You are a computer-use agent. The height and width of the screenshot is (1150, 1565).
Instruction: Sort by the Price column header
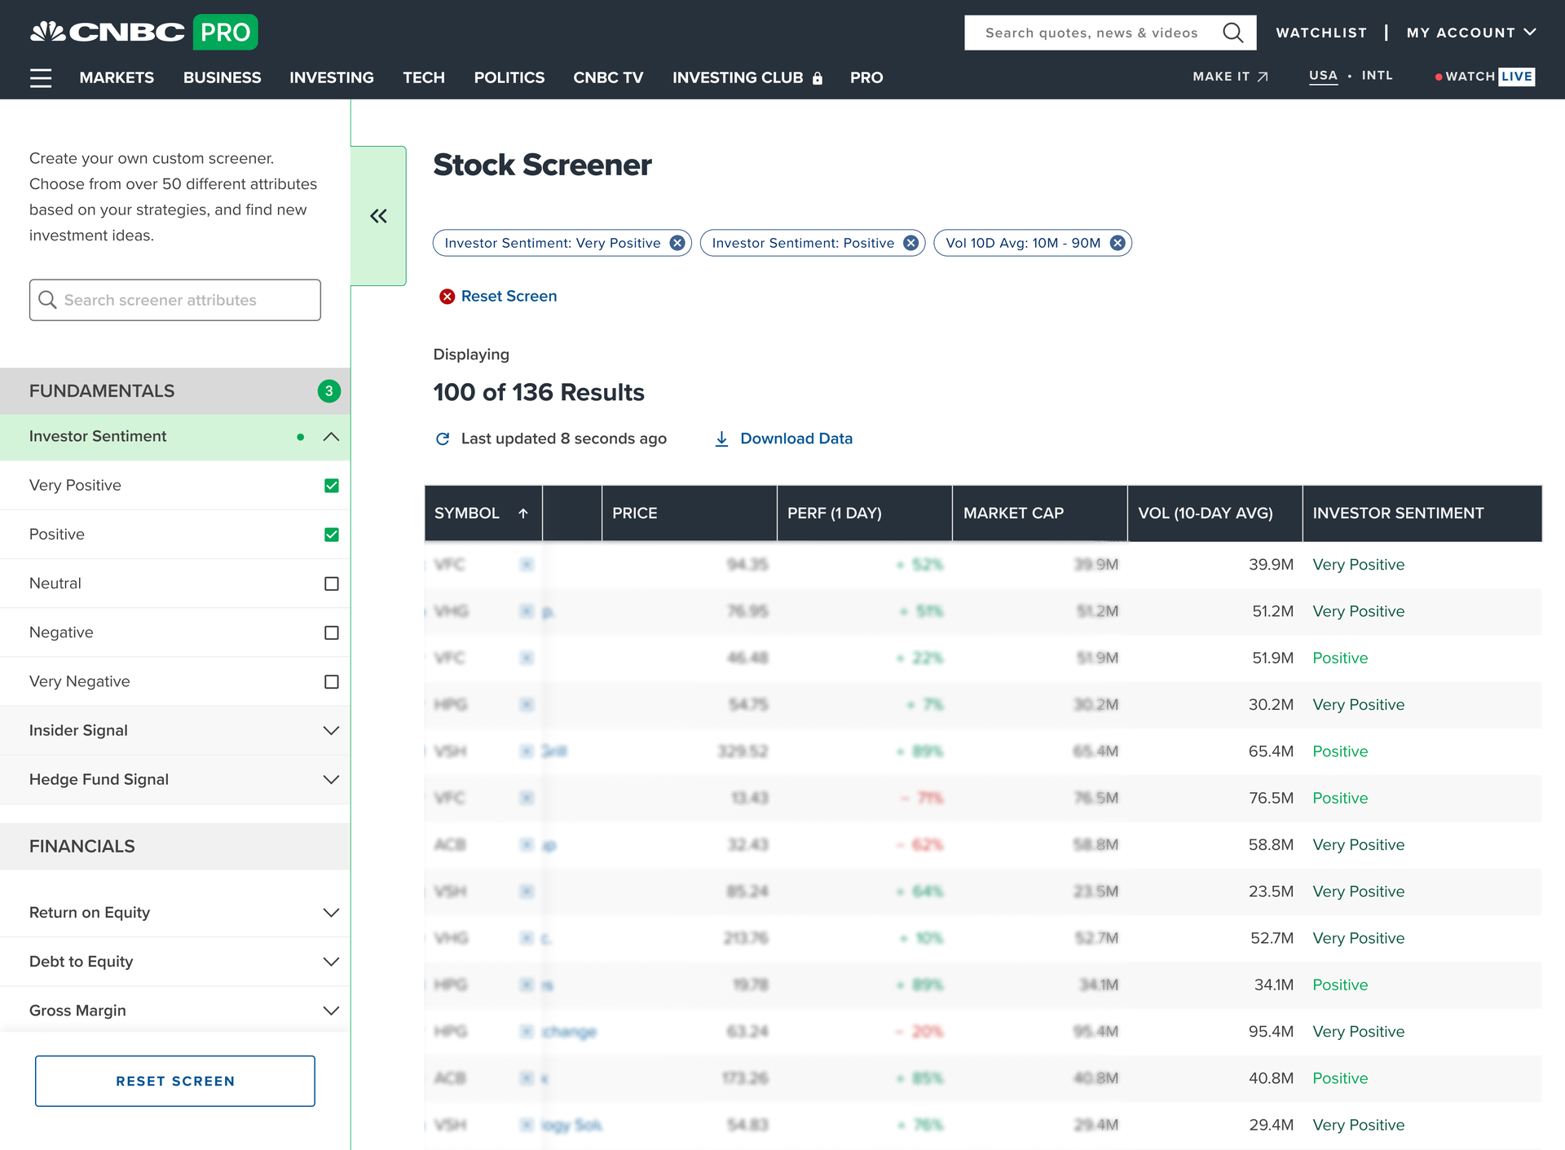[690, 513]
